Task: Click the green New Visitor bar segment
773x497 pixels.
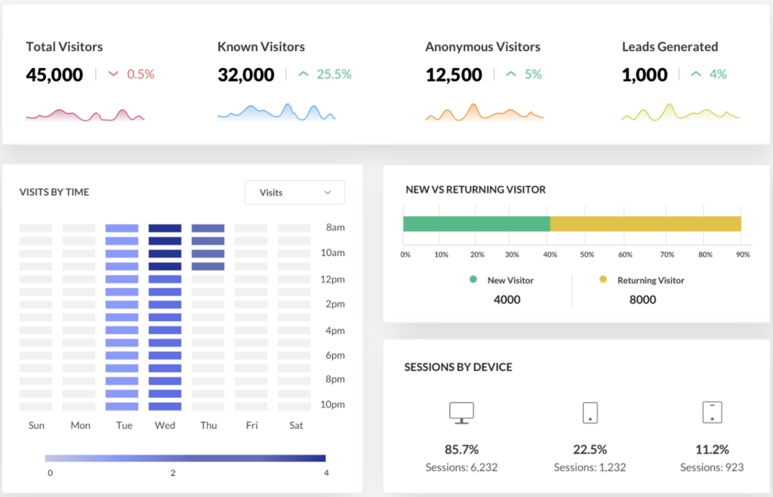Action: tap(476, 224)
